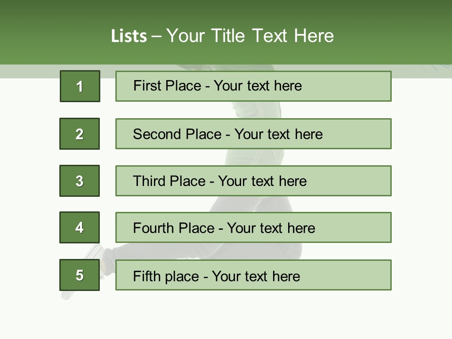Select the number 2 square
The height and width of the screenshot is (339, 452).
[x=80, y=134]
